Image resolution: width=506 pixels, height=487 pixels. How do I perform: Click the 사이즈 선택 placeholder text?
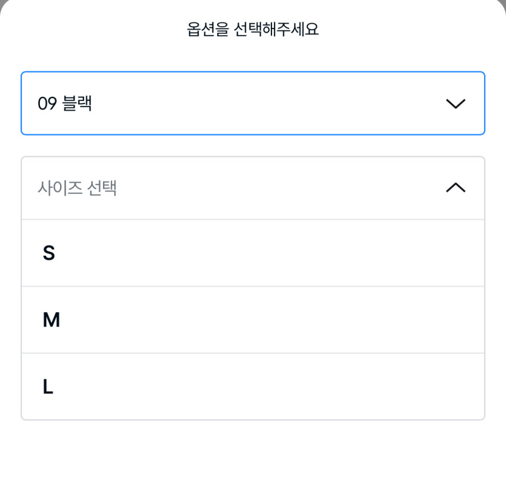click(77, 188)
